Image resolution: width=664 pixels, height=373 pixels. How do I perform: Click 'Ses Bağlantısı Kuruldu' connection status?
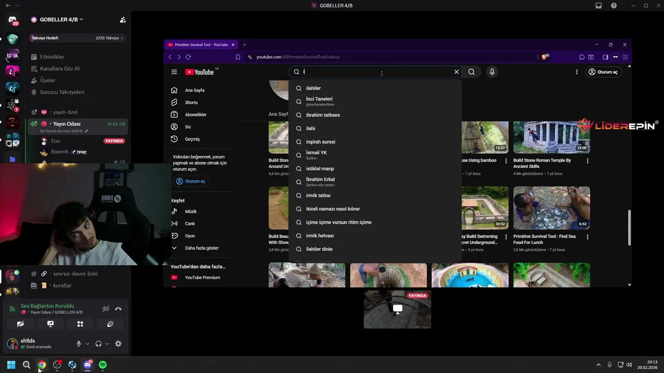47,306
